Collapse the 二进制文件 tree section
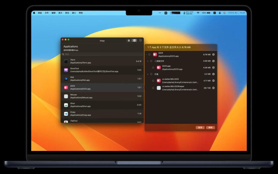The height and width of the screenshot is (174, 278). click(x=148, y=61)
